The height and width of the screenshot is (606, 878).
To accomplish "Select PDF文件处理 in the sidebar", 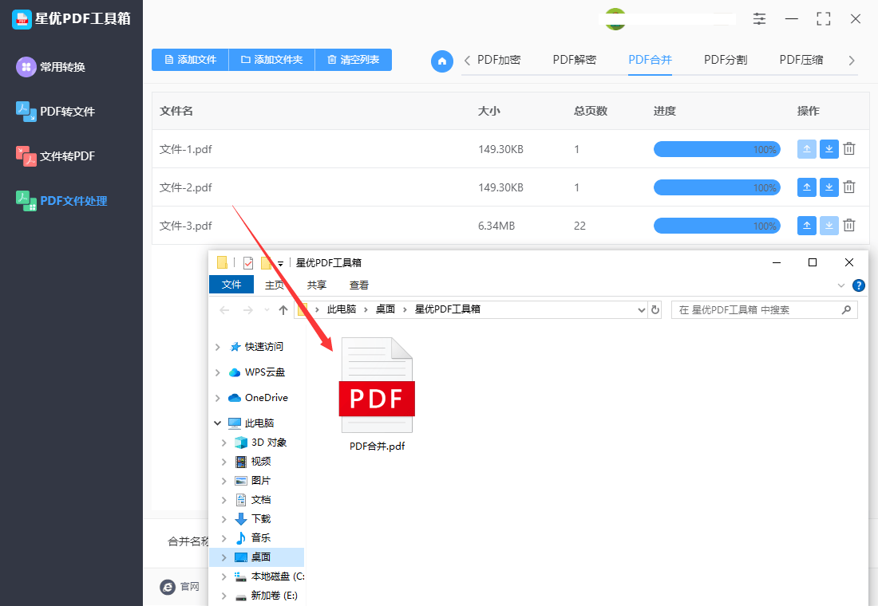I will coord(61,201).
